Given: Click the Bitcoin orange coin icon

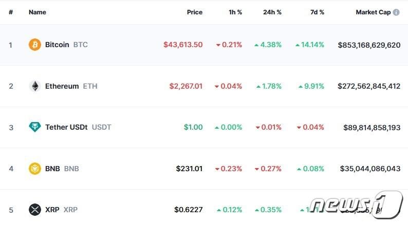Looking at the screenshot, I should pos(34,45).
